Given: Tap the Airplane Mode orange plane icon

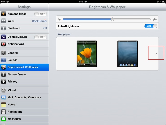Looking at the screenshot, I should tap(3, 14).
